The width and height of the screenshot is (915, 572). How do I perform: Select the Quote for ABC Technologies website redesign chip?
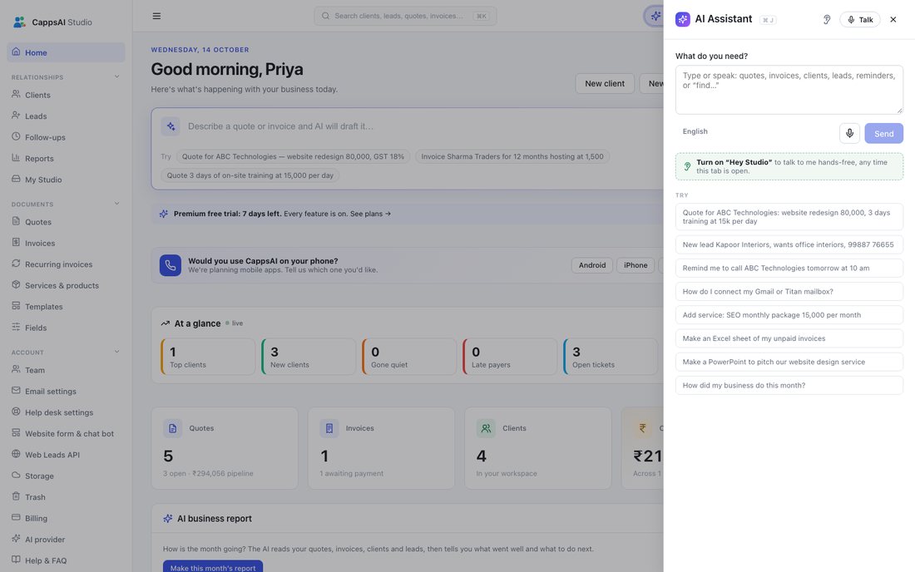coord(293,156)
